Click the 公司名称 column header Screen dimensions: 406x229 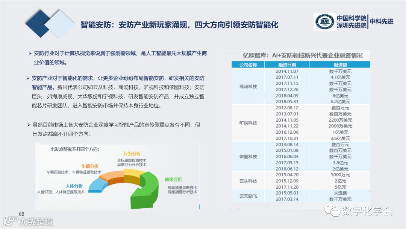pyautogui.click(x=248, y=64)
